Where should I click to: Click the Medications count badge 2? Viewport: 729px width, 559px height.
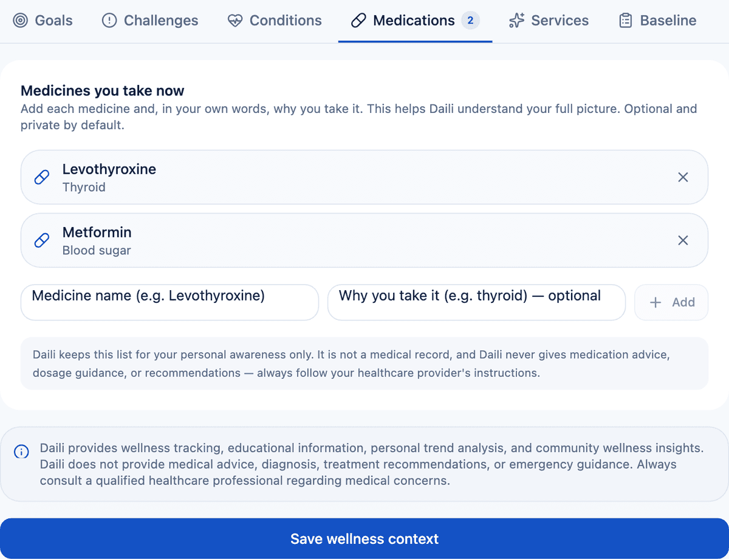pyautogui.click(x=470, y=21)
